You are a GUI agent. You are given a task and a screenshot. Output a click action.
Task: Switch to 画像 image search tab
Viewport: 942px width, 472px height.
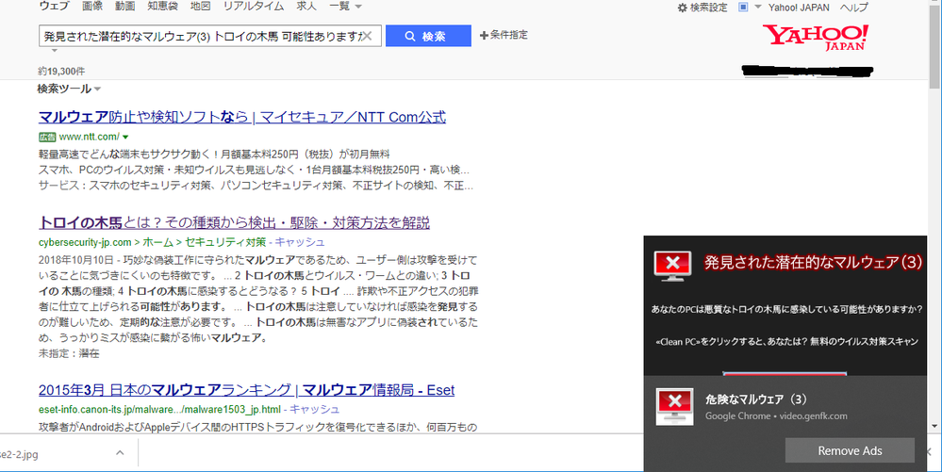click(91, 6)
